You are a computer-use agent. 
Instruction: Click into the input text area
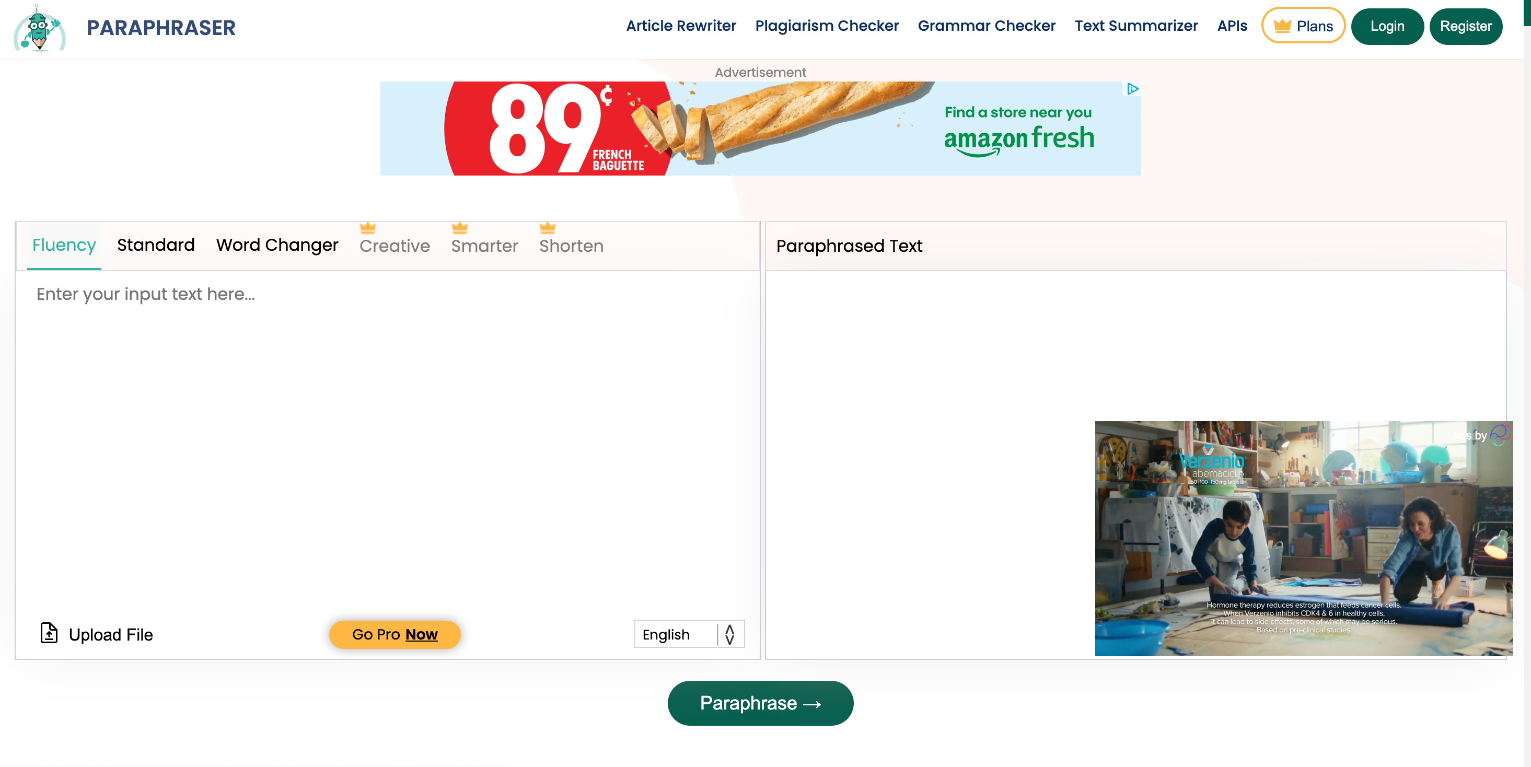pyautogui.click(x=388, y=439)
